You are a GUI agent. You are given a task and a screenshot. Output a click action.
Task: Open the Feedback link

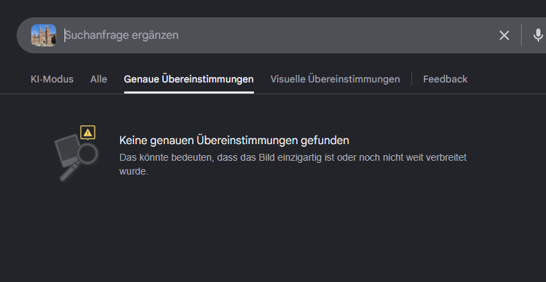(x=445, y=79)
